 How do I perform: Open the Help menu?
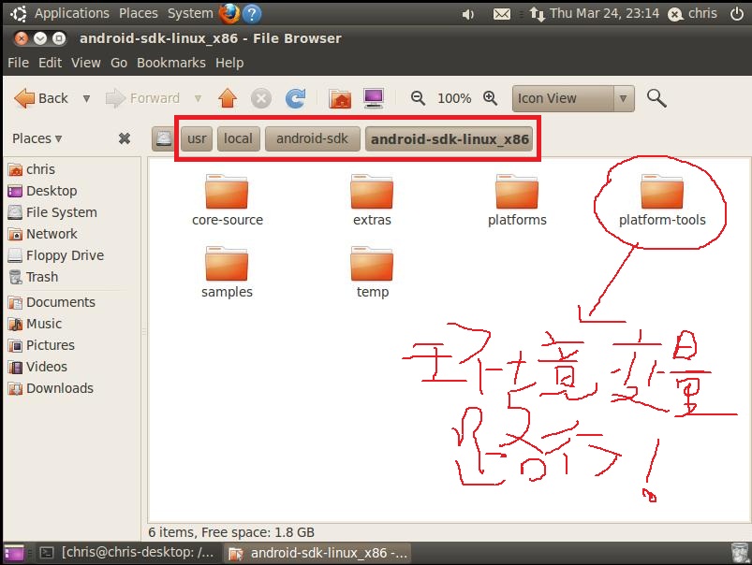tap(229, 64)
